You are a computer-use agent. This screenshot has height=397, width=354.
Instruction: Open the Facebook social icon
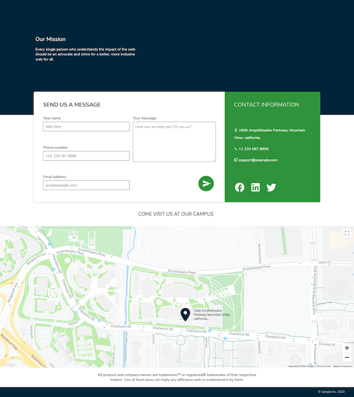[240, 187]
